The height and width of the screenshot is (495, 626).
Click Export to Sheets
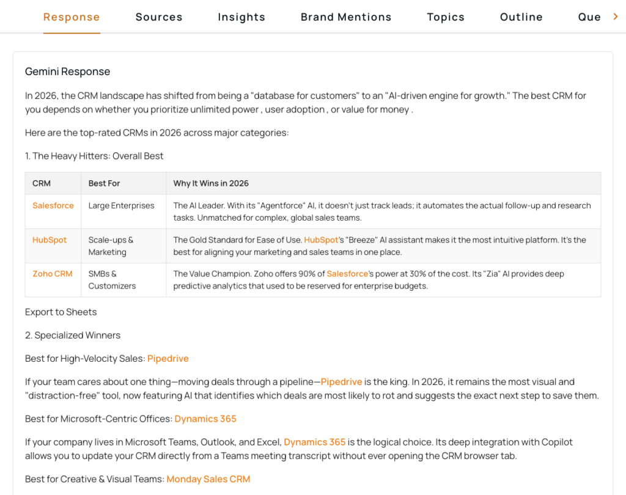coord(61,312)
